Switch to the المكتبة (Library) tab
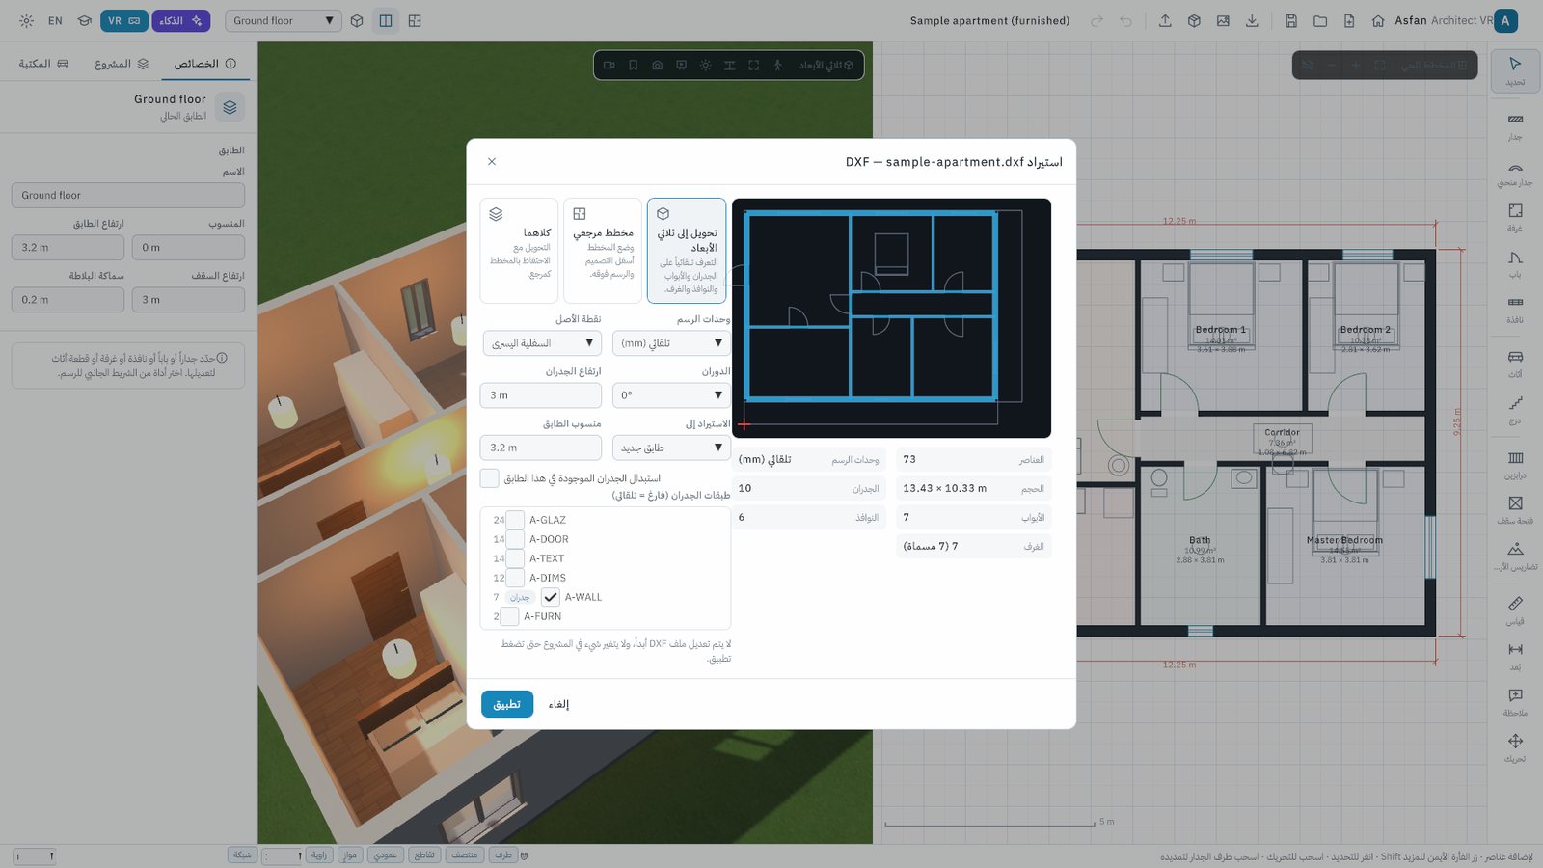This screenshot has width=1543, height=868. pos(43,64)
